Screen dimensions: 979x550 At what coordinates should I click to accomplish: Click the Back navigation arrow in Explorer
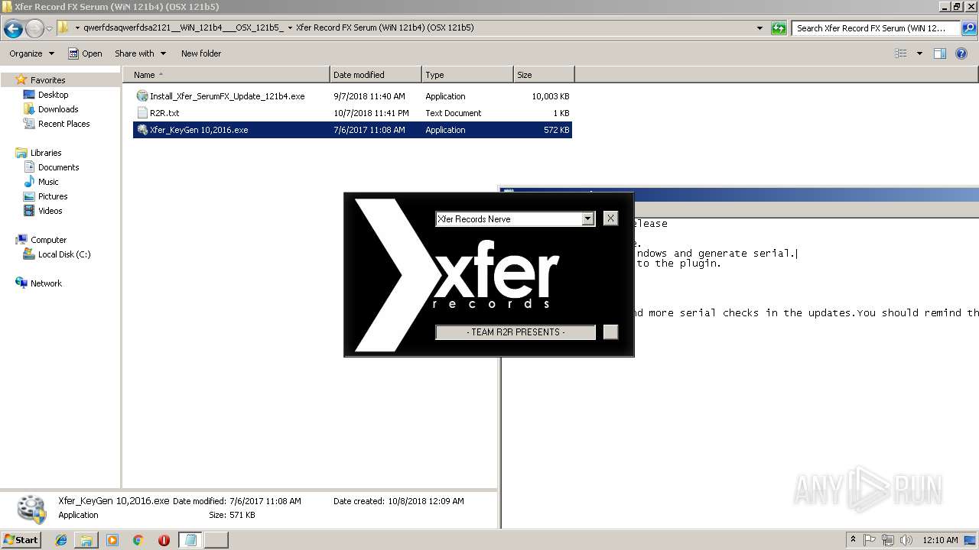pyautogui.click(x=13, y=29)
